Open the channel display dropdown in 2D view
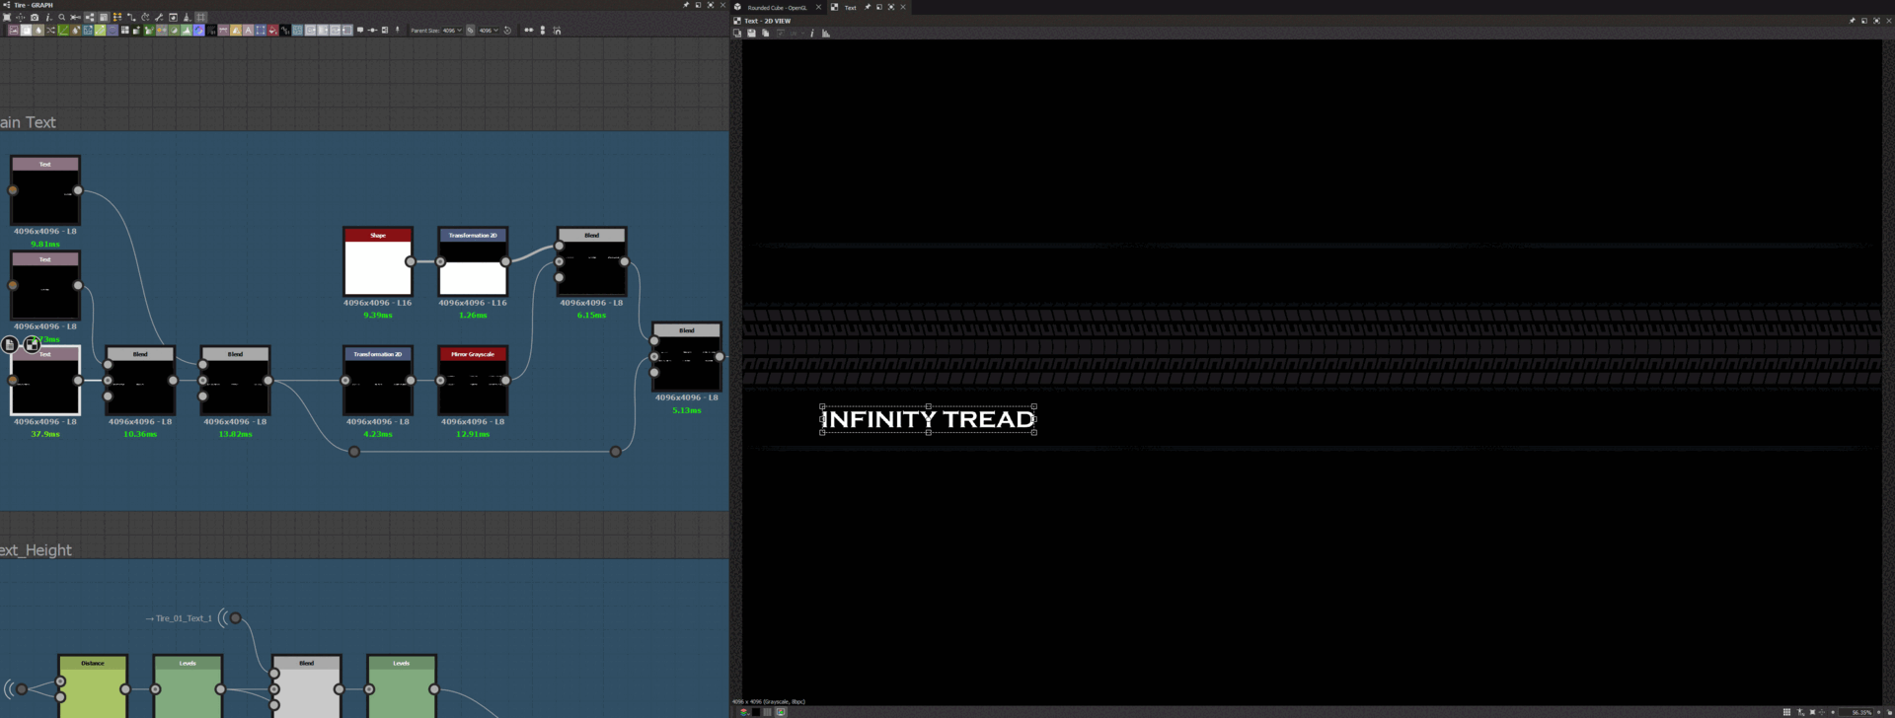The height and width of the screenshot is (718, 1895). click(744, 712)
